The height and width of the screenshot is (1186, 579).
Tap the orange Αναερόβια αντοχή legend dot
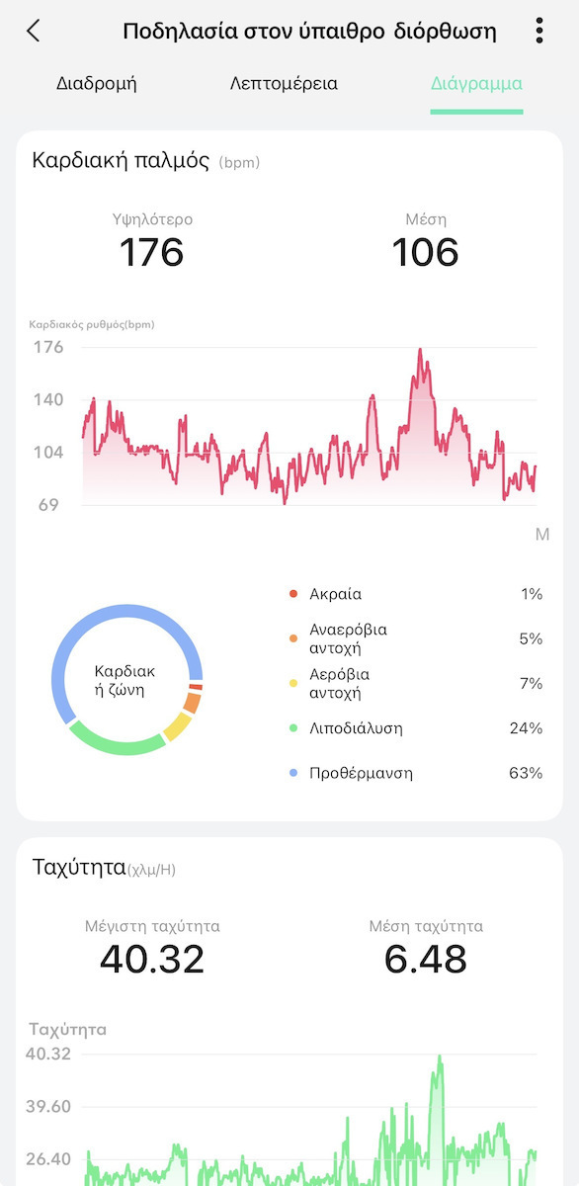[292, 638]
